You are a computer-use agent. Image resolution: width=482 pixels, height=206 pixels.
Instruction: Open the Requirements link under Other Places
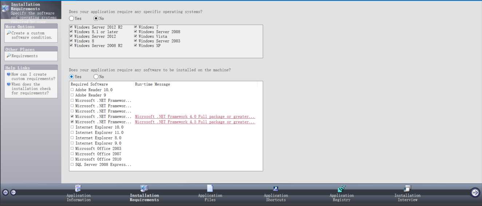click(24, 56)
